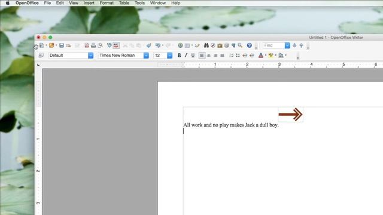Viewport: 383px width, 215px height.
Task: Export directly as PDF
Action: click(x=87, y=45)
